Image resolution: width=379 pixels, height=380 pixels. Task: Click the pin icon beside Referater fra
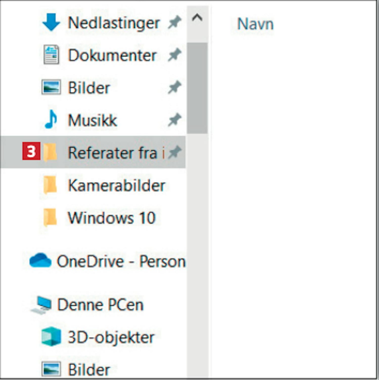[175, 152]
